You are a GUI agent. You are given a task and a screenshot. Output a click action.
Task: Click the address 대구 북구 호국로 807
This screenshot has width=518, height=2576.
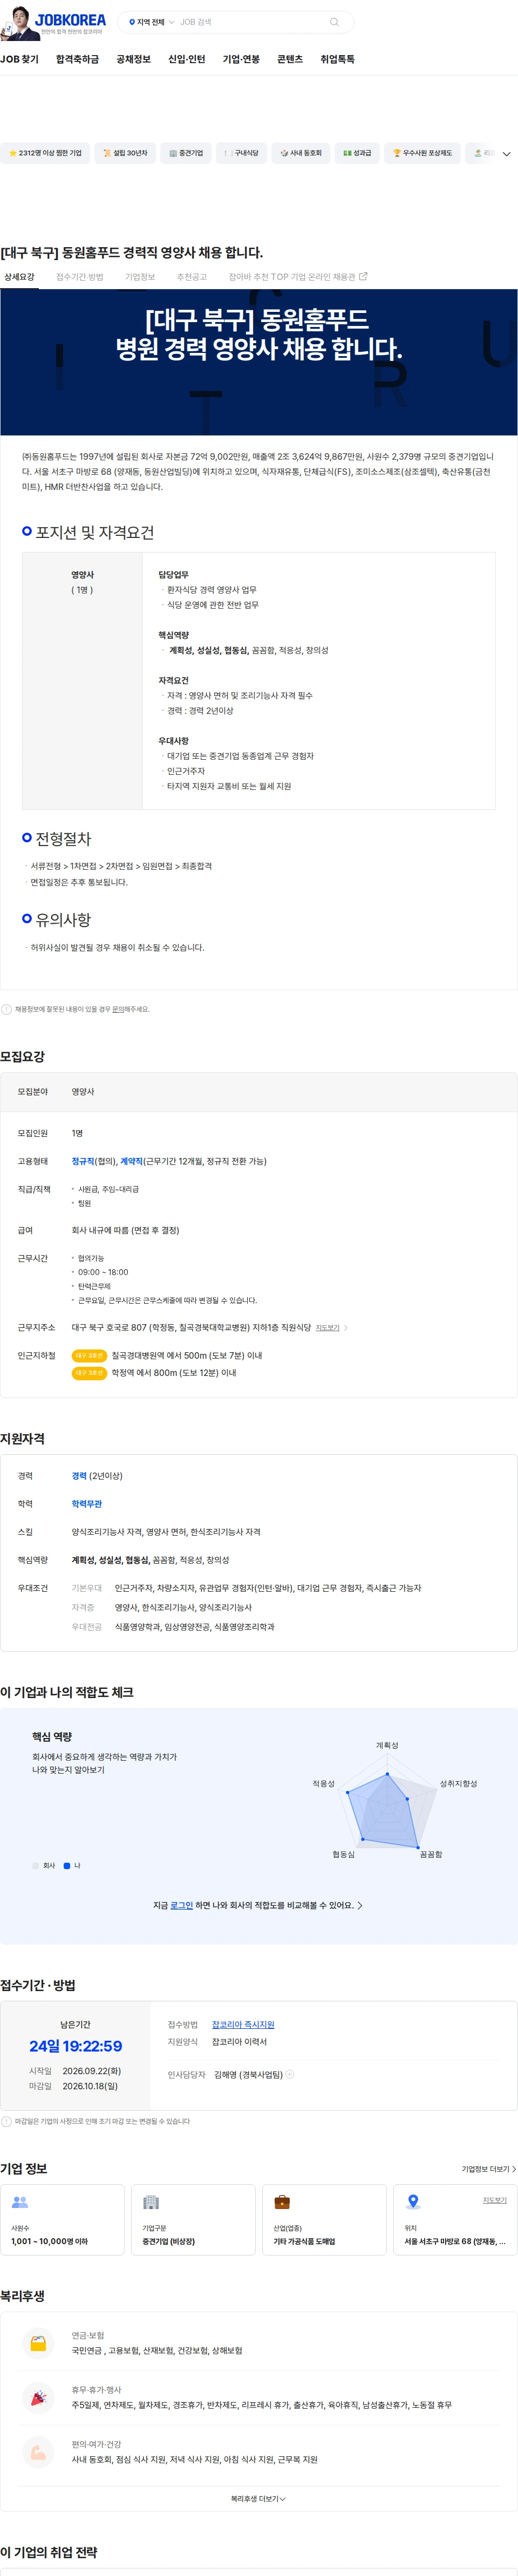click(109, 1328)
